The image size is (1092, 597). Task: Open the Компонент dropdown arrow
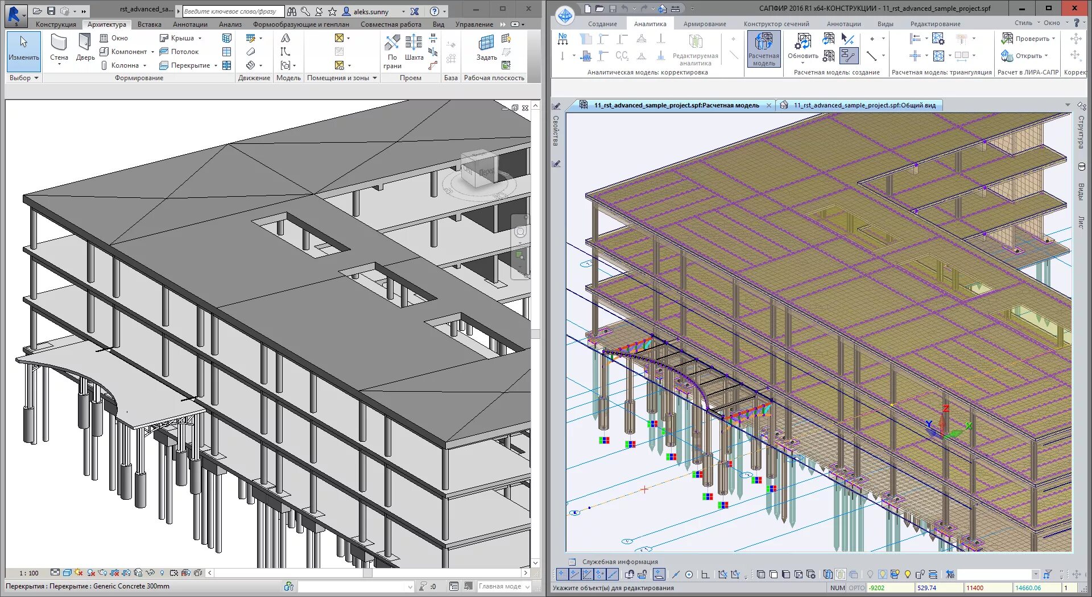coord(152,52)
